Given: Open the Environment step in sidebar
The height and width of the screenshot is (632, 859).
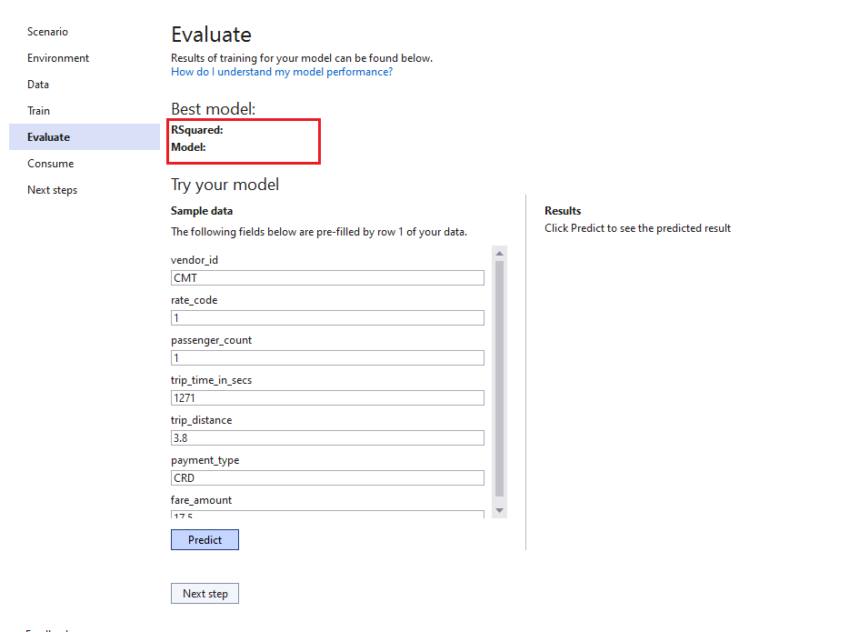Looking at the screenshot, I should coord(57,58).
